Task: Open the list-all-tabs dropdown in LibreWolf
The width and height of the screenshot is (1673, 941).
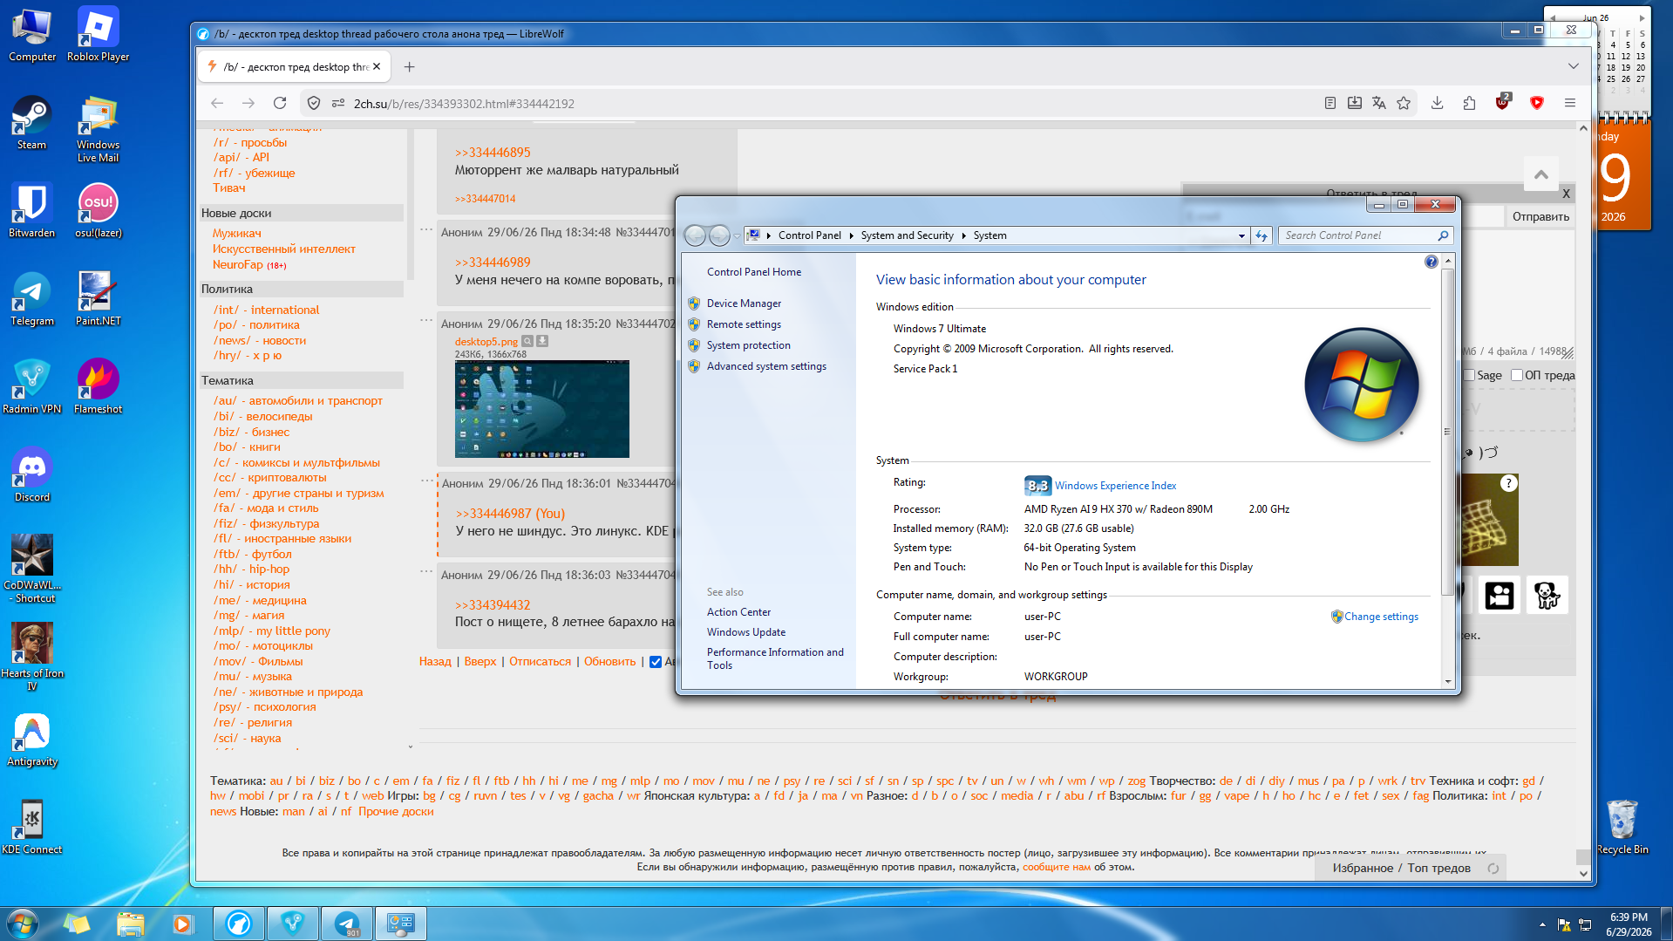Action: point(1573,66)
